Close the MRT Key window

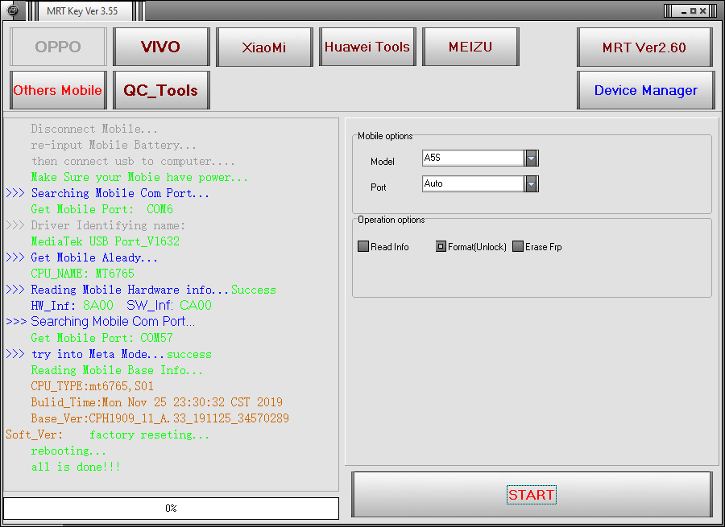[x=702, y=11]
